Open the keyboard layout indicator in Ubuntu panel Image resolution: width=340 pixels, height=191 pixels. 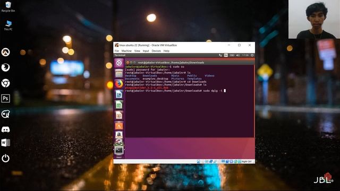coord(226,55)
